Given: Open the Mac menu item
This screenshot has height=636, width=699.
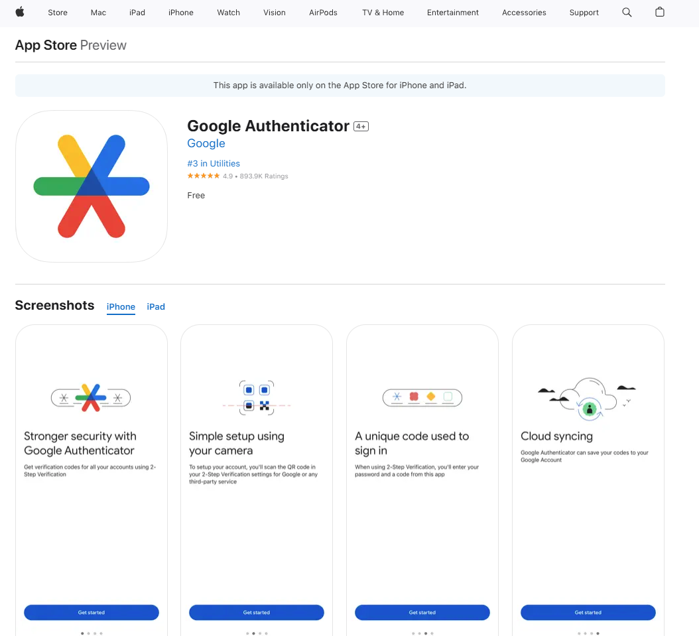Looking at the screenshot, I should coord(98,13).
